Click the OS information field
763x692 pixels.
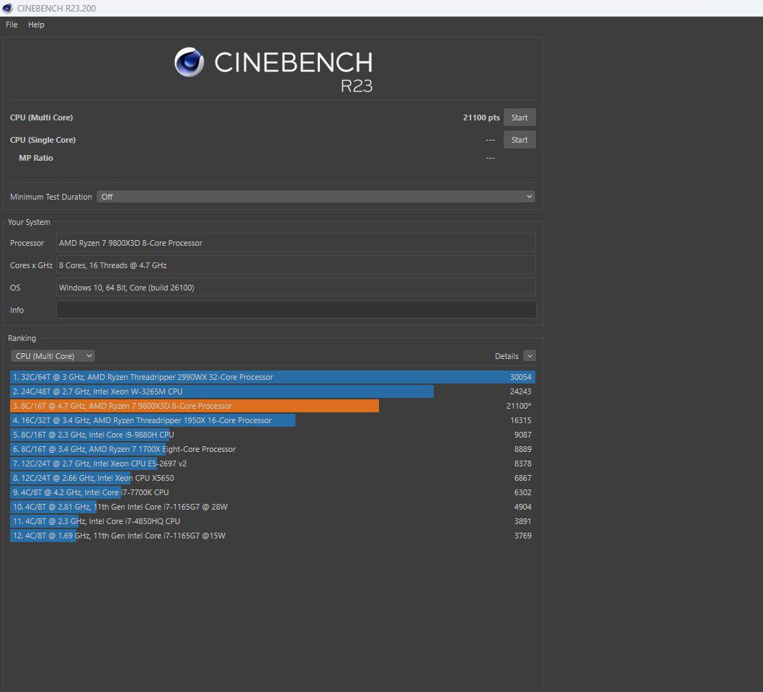click(x=295, y=288)
